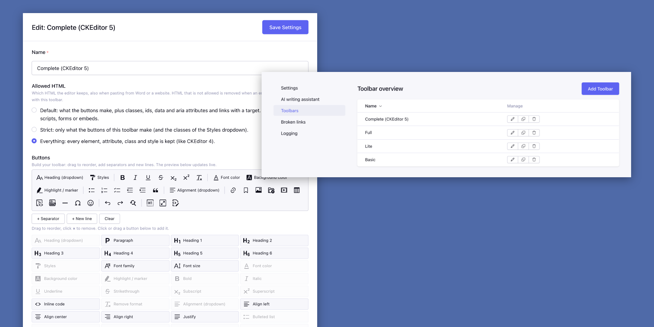Click the file browser folder icon

(271, 190)
